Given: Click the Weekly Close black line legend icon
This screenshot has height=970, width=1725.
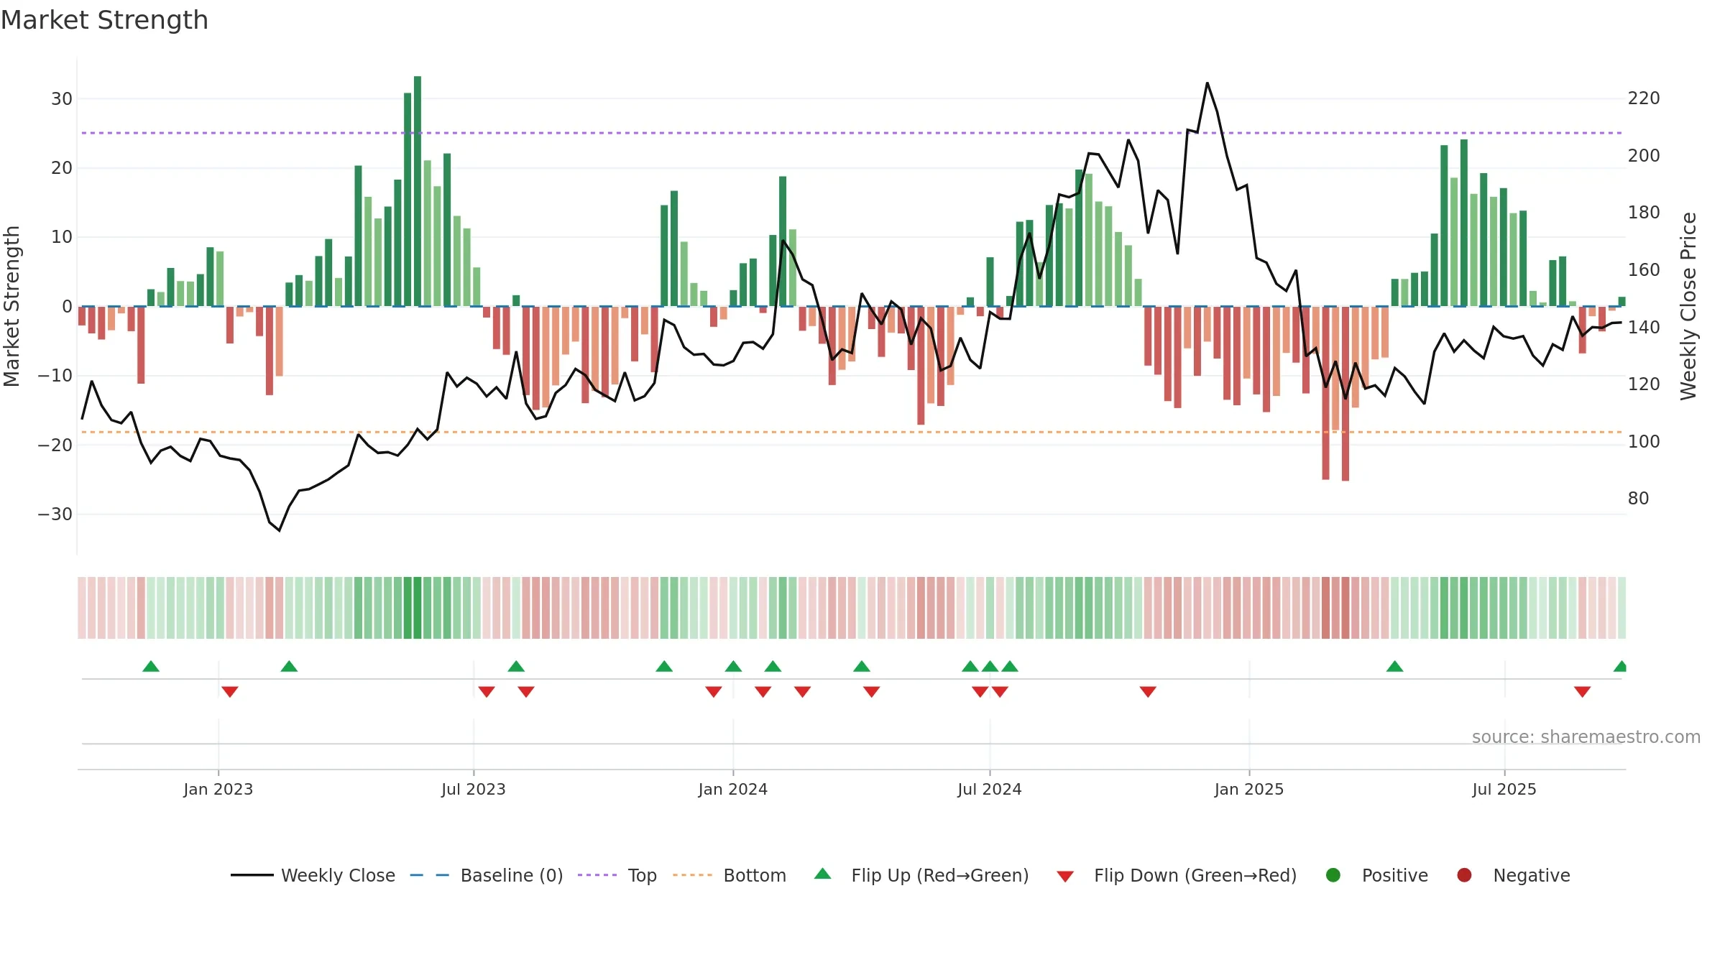Looking at the screenshot, I should point(252,875).
